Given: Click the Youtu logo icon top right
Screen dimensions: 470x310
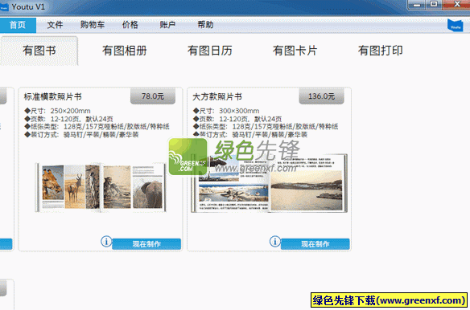Looking at the screenshot, I should point(455,25).
